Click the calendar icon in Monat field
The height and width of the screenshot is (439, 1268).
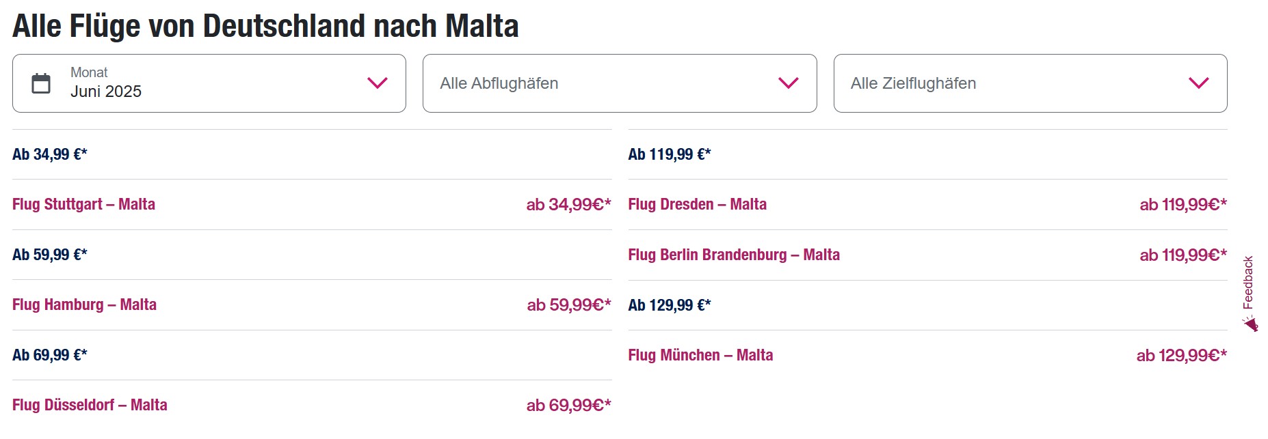coord(41,83)
